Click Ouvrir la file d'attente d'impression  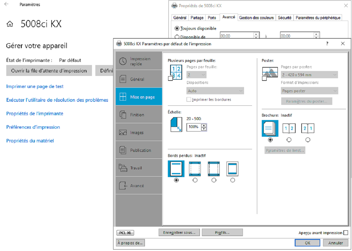click(x=49, y=70)
